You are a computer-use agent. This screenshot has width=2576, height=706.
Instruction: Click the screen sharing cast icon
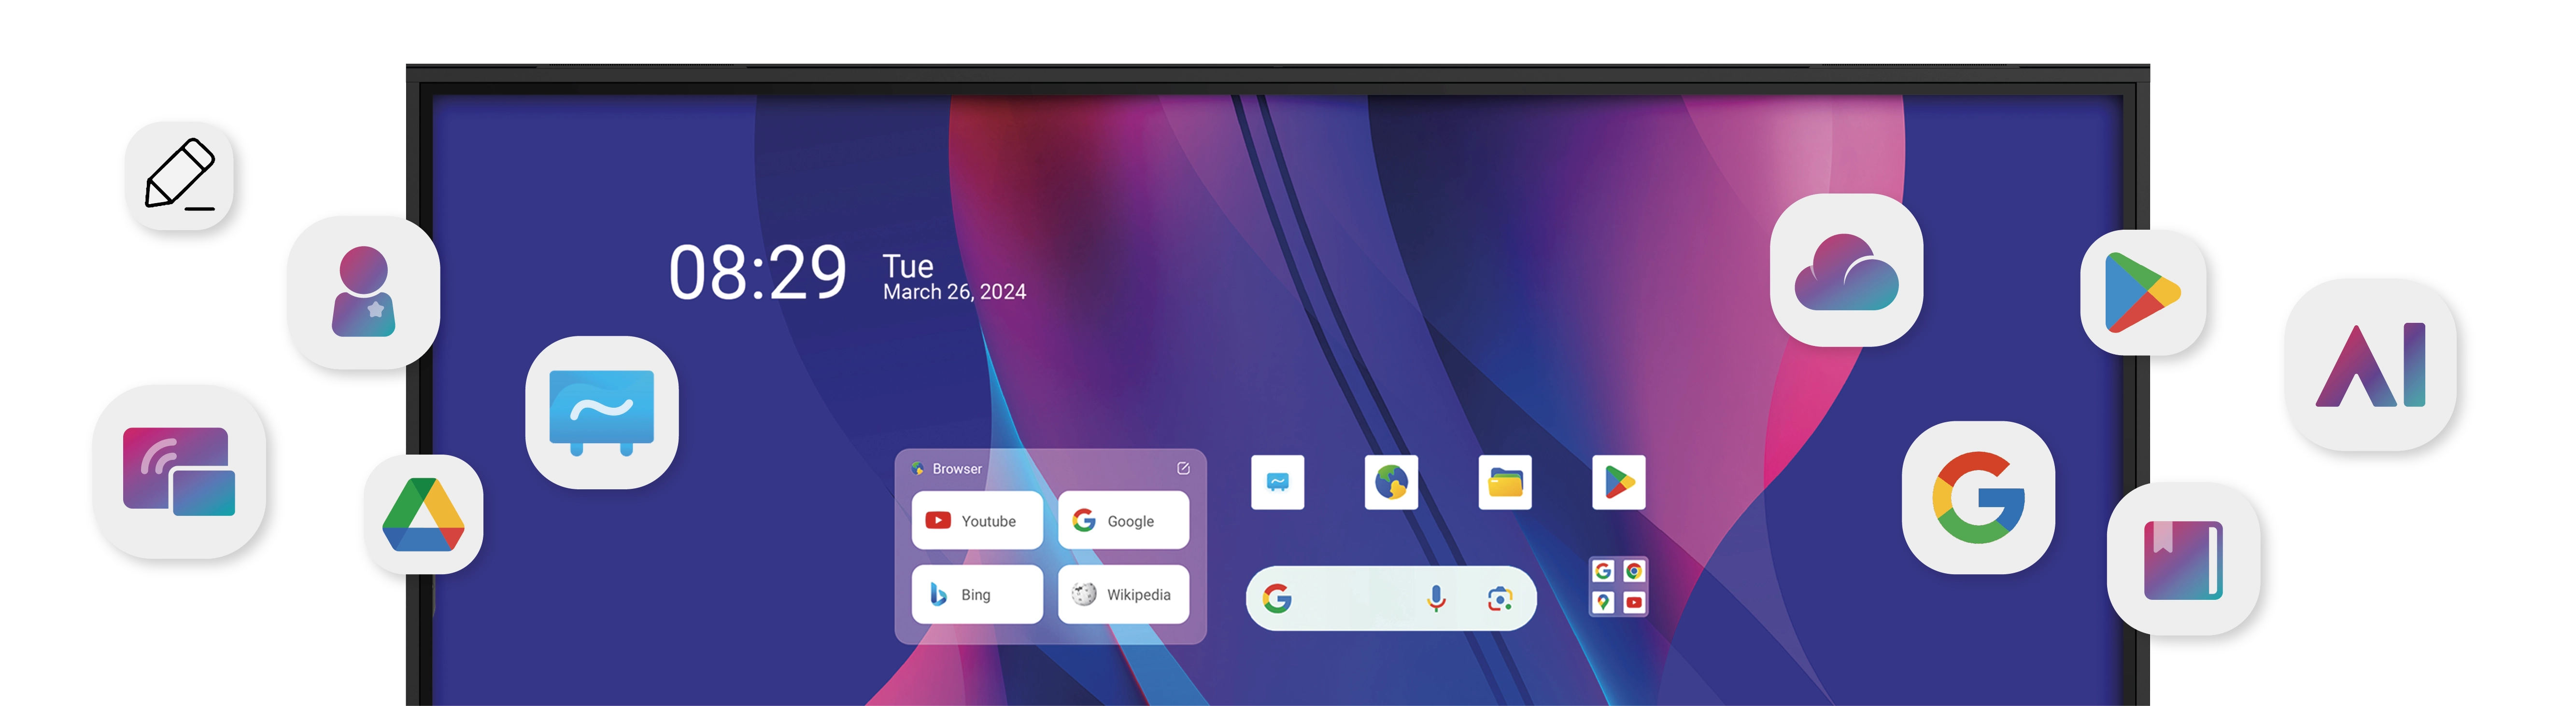(x=179, y=471)
